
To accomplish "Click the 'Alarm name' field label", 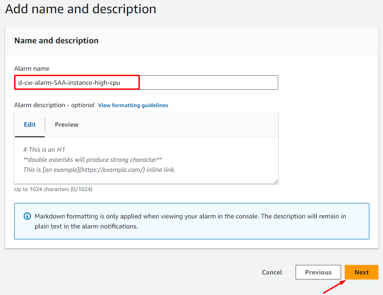I will (32, 68).
